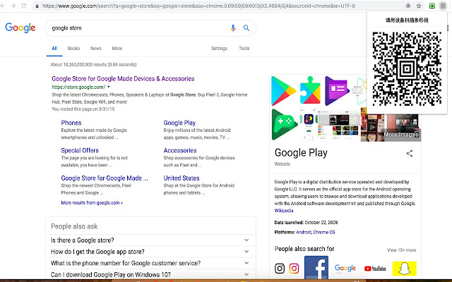Open the 'Google Store for Google Made ...' sitelink
Image resolution: width=452 pixels, height=282 pixels.
[x=105, y=178]
